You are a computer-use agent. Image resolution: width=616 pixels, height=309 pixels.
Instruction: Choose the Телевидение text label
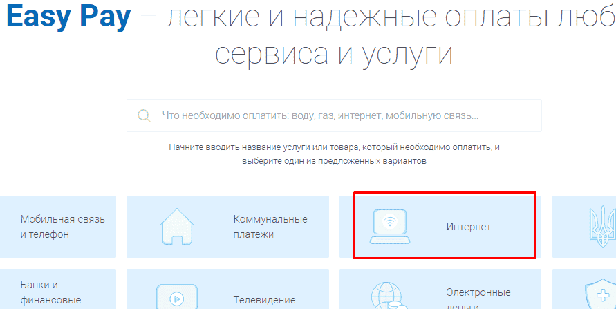tap(264, 300)
